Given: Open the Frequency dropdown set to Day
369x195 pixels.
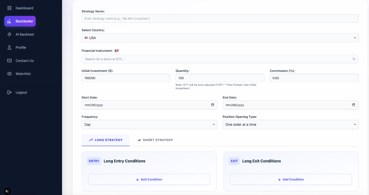Looking at the screenshot, I should coord(149,124).
